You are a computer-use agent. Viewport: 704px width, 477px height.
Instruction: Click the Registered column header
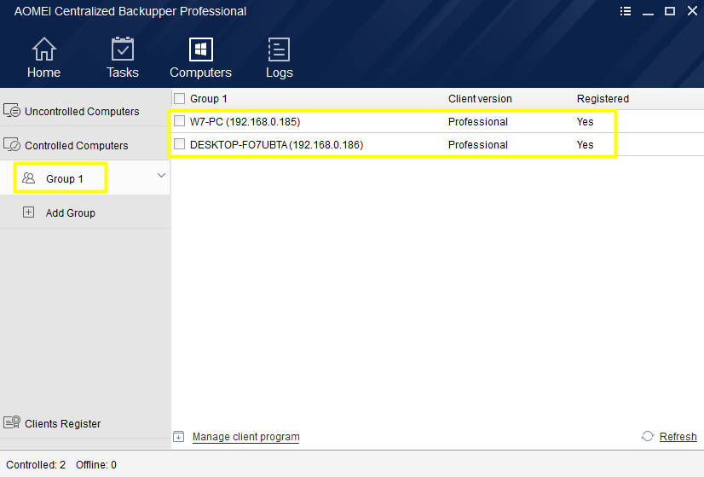(603, 99)
